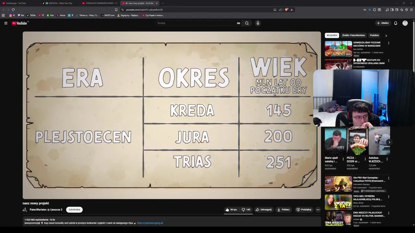The image size is (415, 233).
Task: Open the PatecWariatec channel avatar
Action: tap(25, 210)
